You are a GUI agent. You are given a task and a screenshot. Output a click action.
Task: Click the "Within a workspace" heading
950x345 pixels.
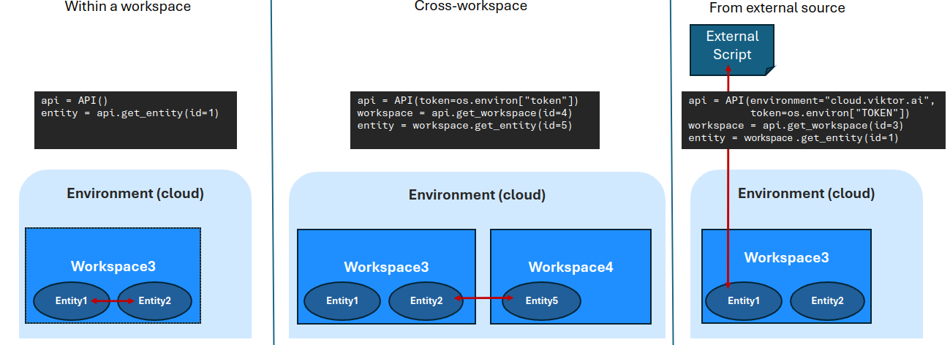(128, 7)
